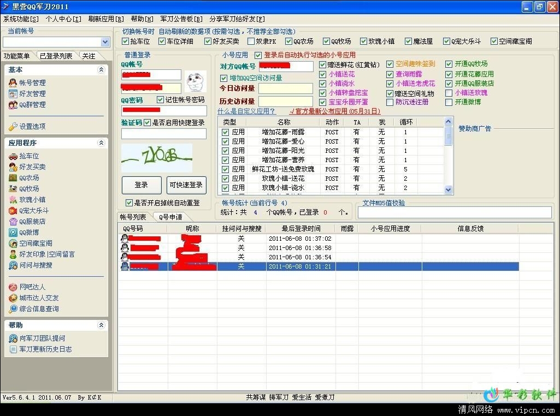Screen dimensions: 560x416
Task: Switch to 已登录列表 tab
Action: pos(56,56)
